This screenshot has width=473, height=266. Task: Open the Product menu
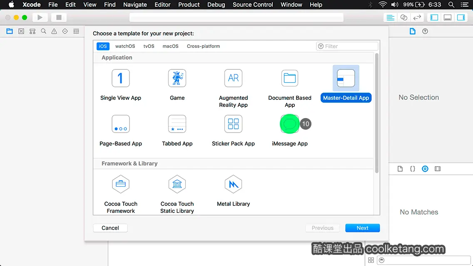189,5
